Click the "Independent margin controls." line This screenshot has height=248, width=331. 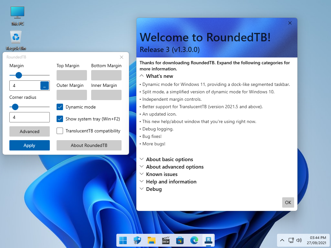[x=172, y=99]
